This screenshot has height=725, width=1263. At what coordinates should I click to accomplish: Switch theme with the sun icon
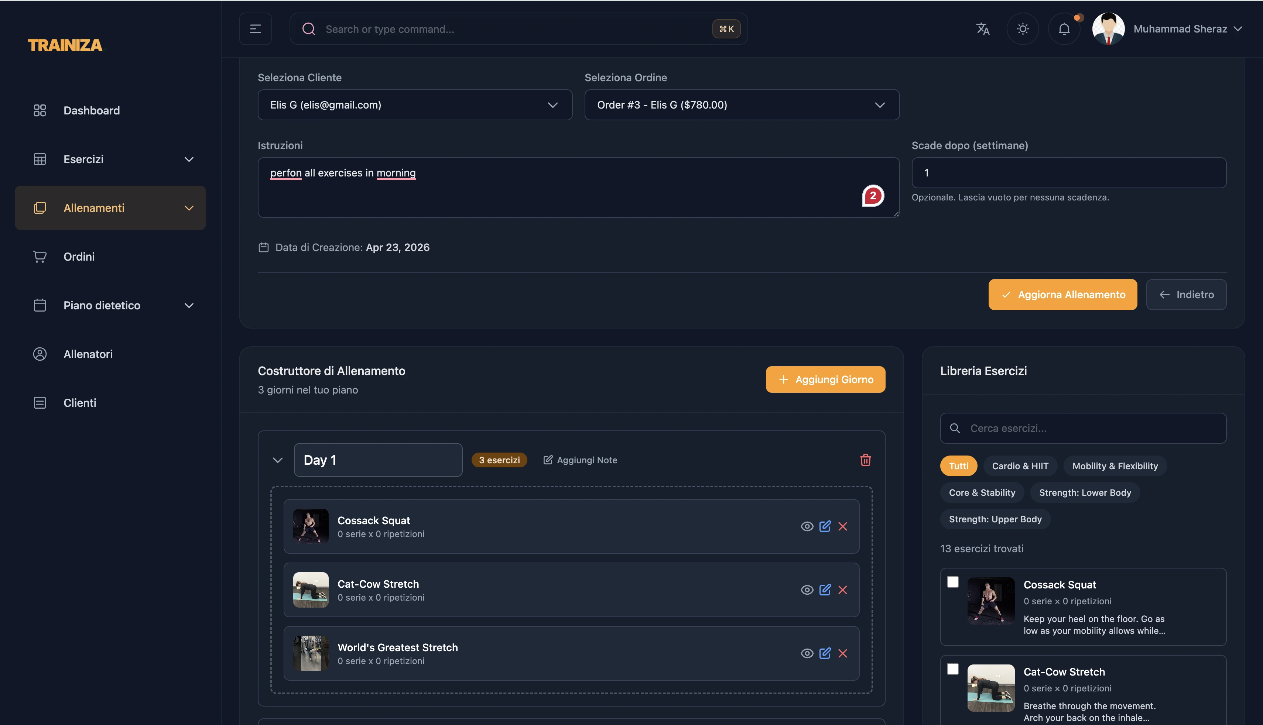coord(1023,29)
